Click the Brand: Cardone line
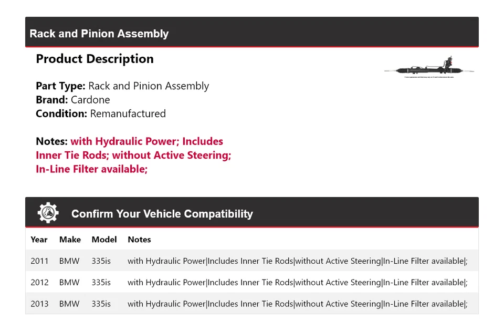Screen dimensions: 504x331 73,100
